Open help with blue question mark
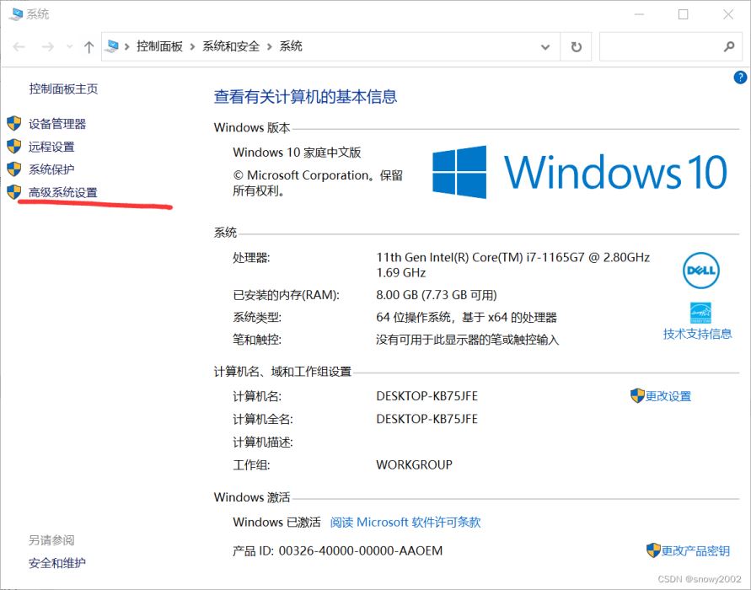This screenshot has height=590, width=751. (740, 77)
